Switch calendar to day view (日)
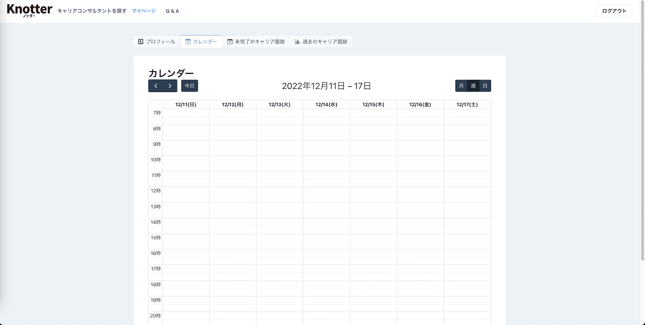Screen dimensions: 645x325 pos(485,86)
